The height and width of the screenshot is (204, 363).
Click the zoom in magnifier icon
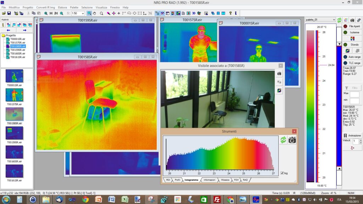point(46,13)
